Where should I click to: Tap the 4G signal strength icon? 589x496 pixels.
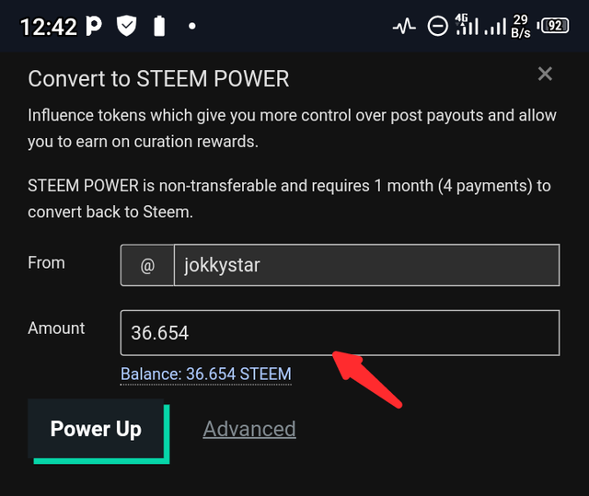click(x=468, y=26)
